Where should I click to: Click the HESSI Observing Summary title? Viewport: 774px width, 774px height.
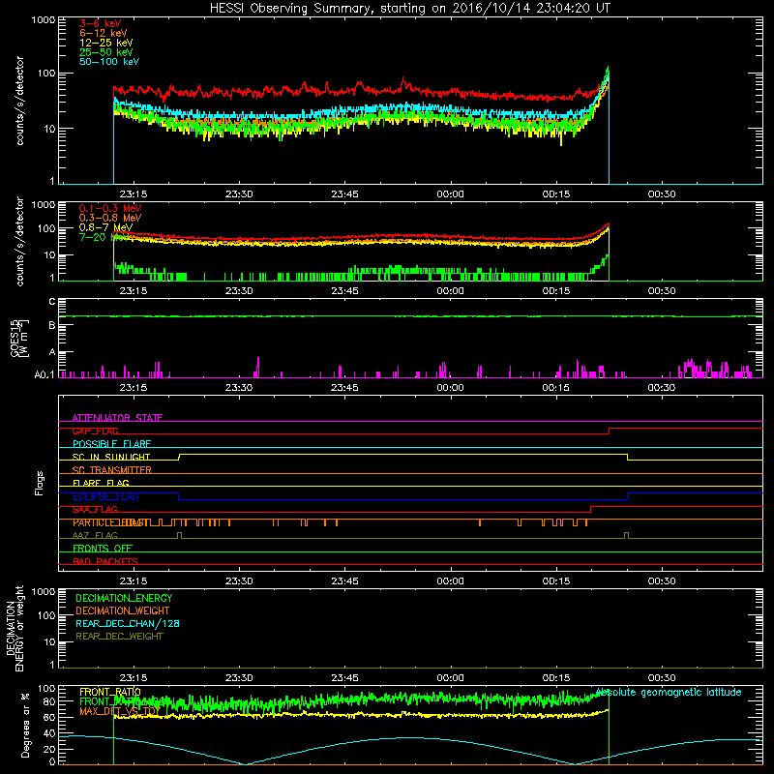tap(410, 9)
